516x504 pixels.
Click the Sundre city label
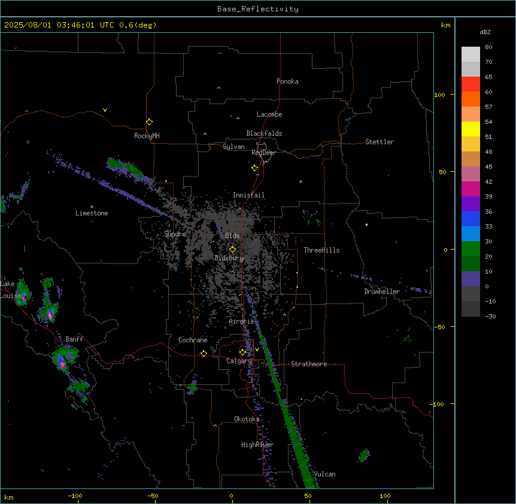click(175, 234)
